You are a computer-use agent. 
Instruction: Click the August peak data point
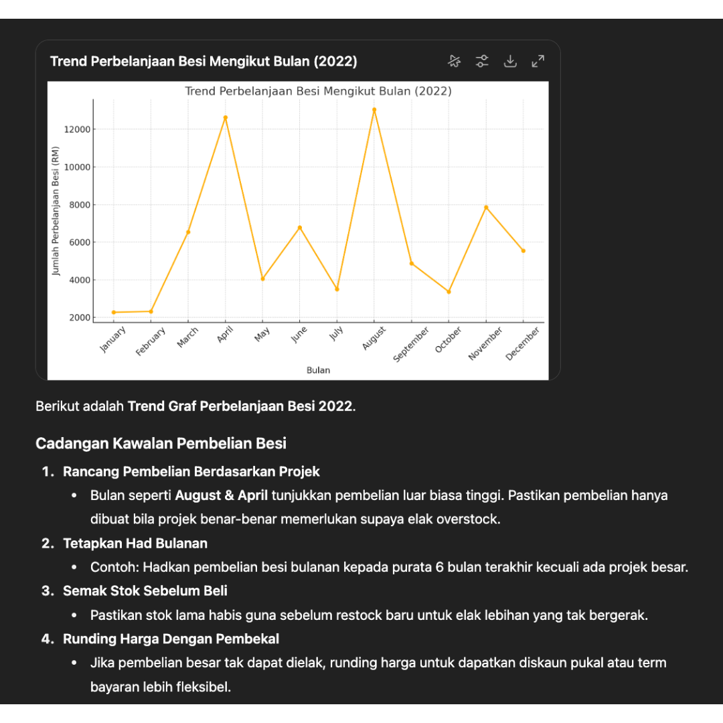[374, 110]
